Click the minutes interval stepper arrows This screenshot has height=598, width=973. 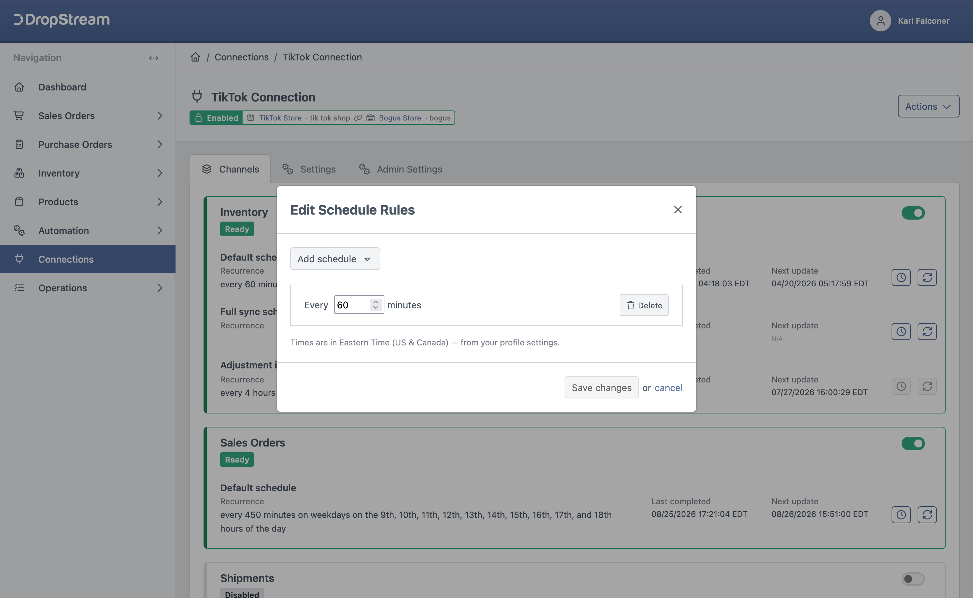tap(376, 305)
